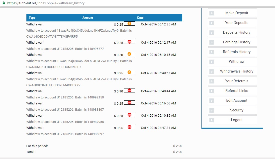Screen dimensions: 275x159
Task: Click Bitcoin icon for the 06:12:35 AM withdrawal
Action: point(129,23)
